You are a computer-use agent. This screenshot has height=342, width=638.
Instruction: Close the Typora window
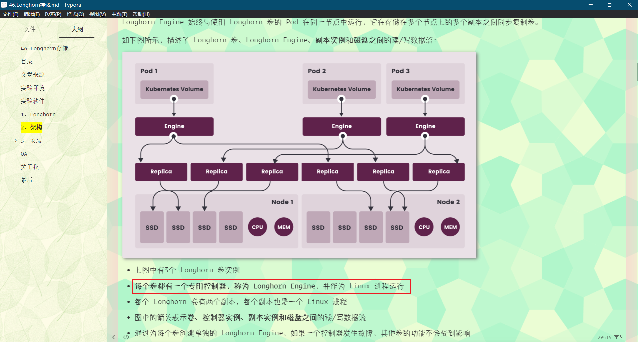(x=629, y=5)
